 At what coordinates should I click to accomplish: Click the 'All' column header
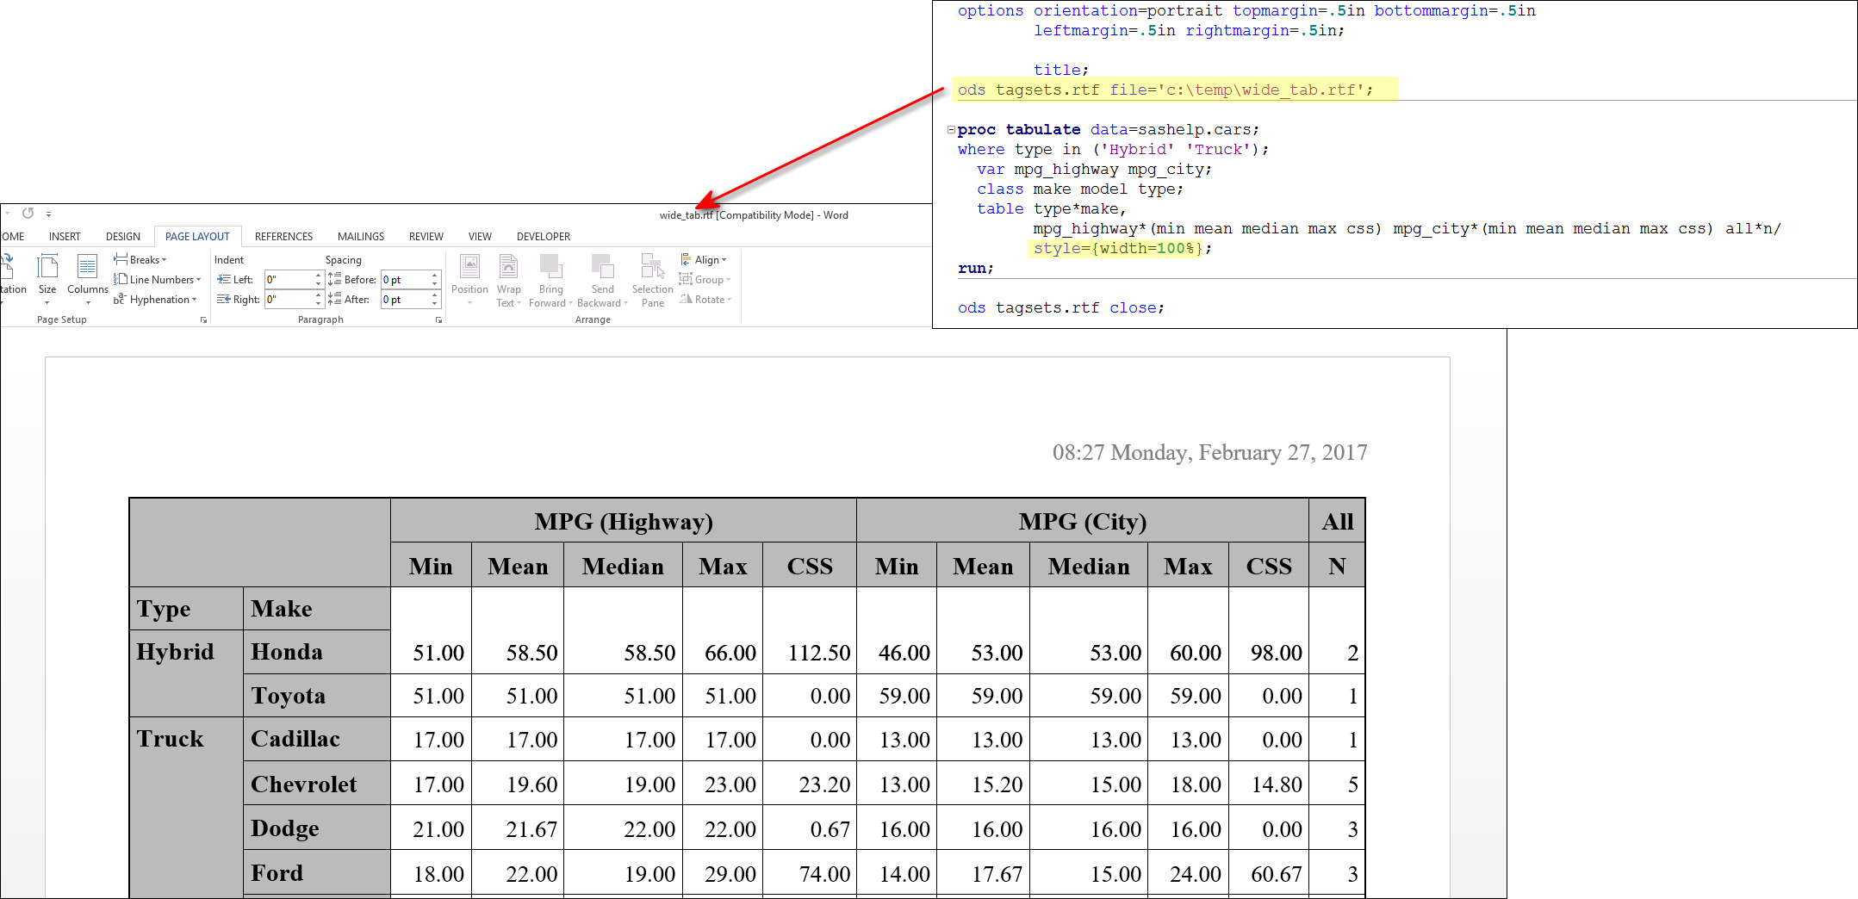1338,521
